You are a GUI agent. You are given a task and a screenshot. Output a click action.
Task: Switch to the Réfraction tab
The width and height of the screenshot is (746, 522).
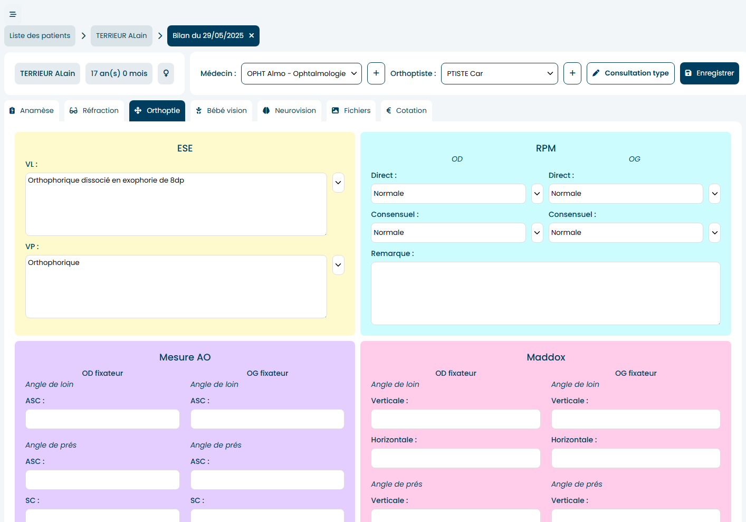94,111
